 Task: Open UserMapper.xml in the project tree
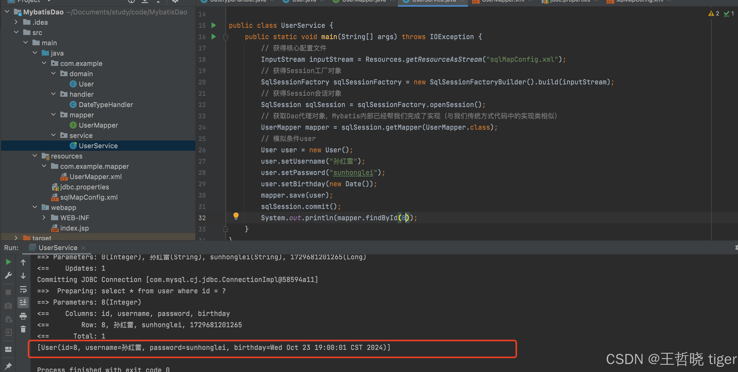click(x=95, y=177)
